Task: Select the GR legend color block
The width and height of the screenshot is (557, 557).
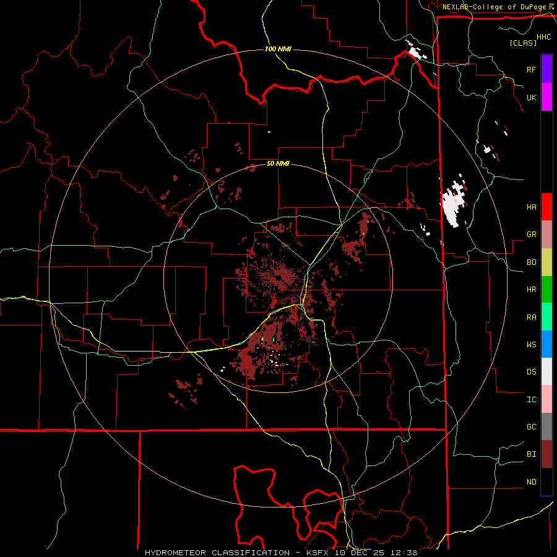Action: click(x=546, y=234)
